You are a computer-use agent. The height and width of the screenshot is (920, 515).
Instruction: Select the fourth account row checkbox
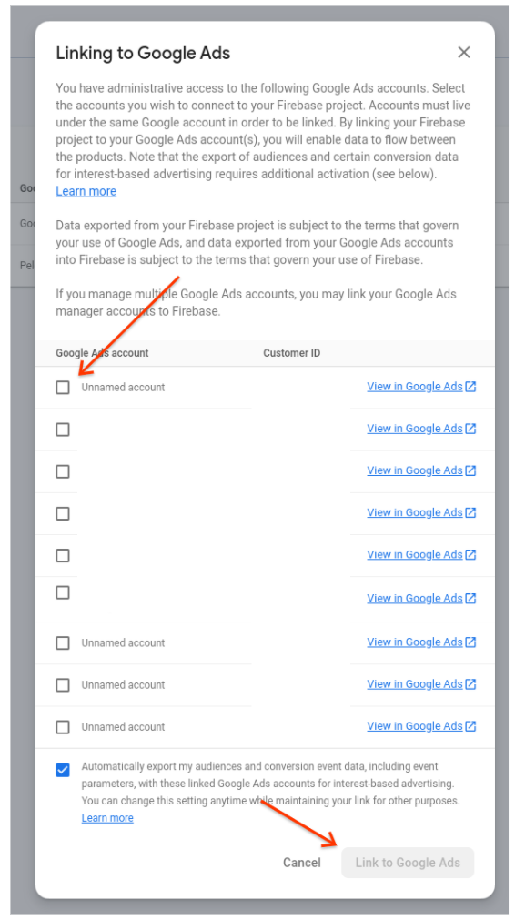pyautogui.click(x=63, y=513)
